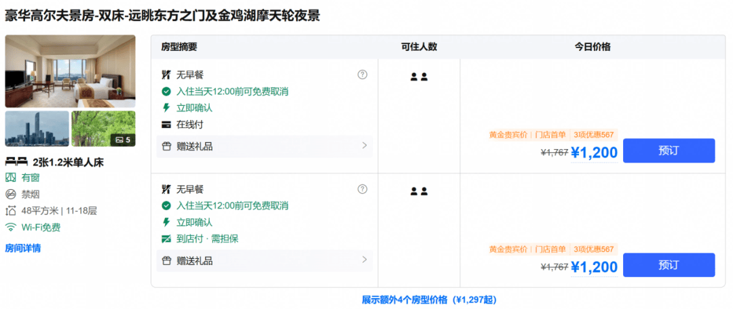
Task: Click the 2张1.2米单人床 text
Action: pos(69,163)
